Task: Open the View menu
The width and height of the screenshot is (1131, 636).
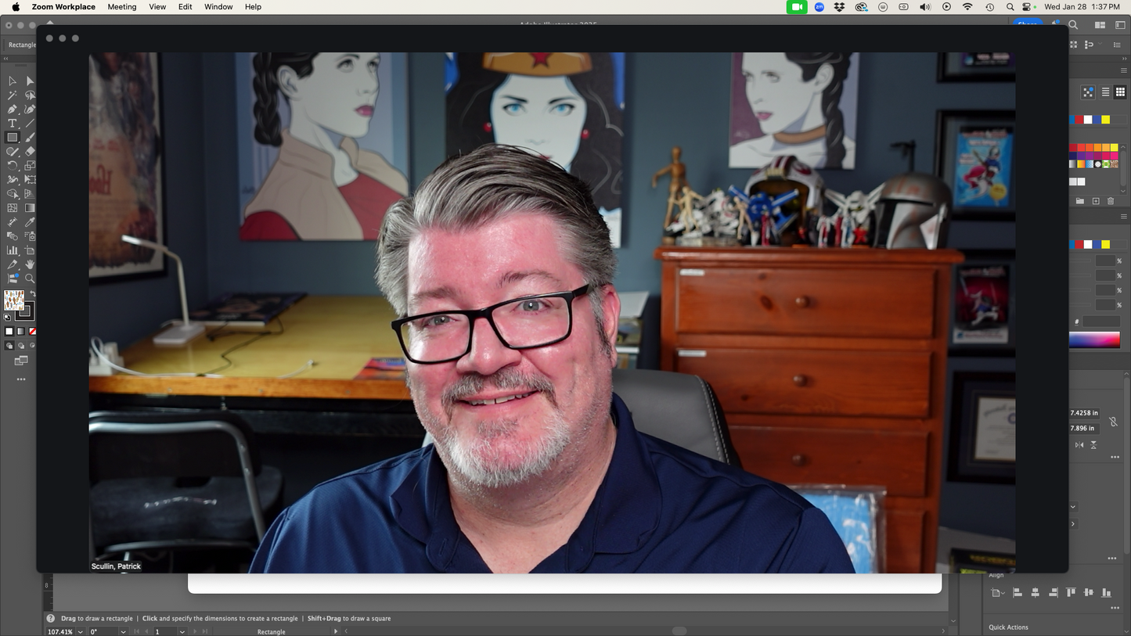Action: coord(157,7)
